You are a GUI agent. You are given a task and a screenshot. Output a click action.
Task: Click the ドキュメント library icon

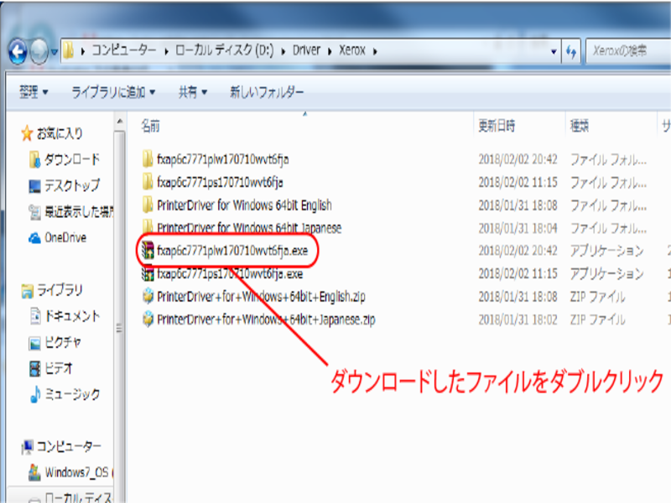[x=35, y=316]
